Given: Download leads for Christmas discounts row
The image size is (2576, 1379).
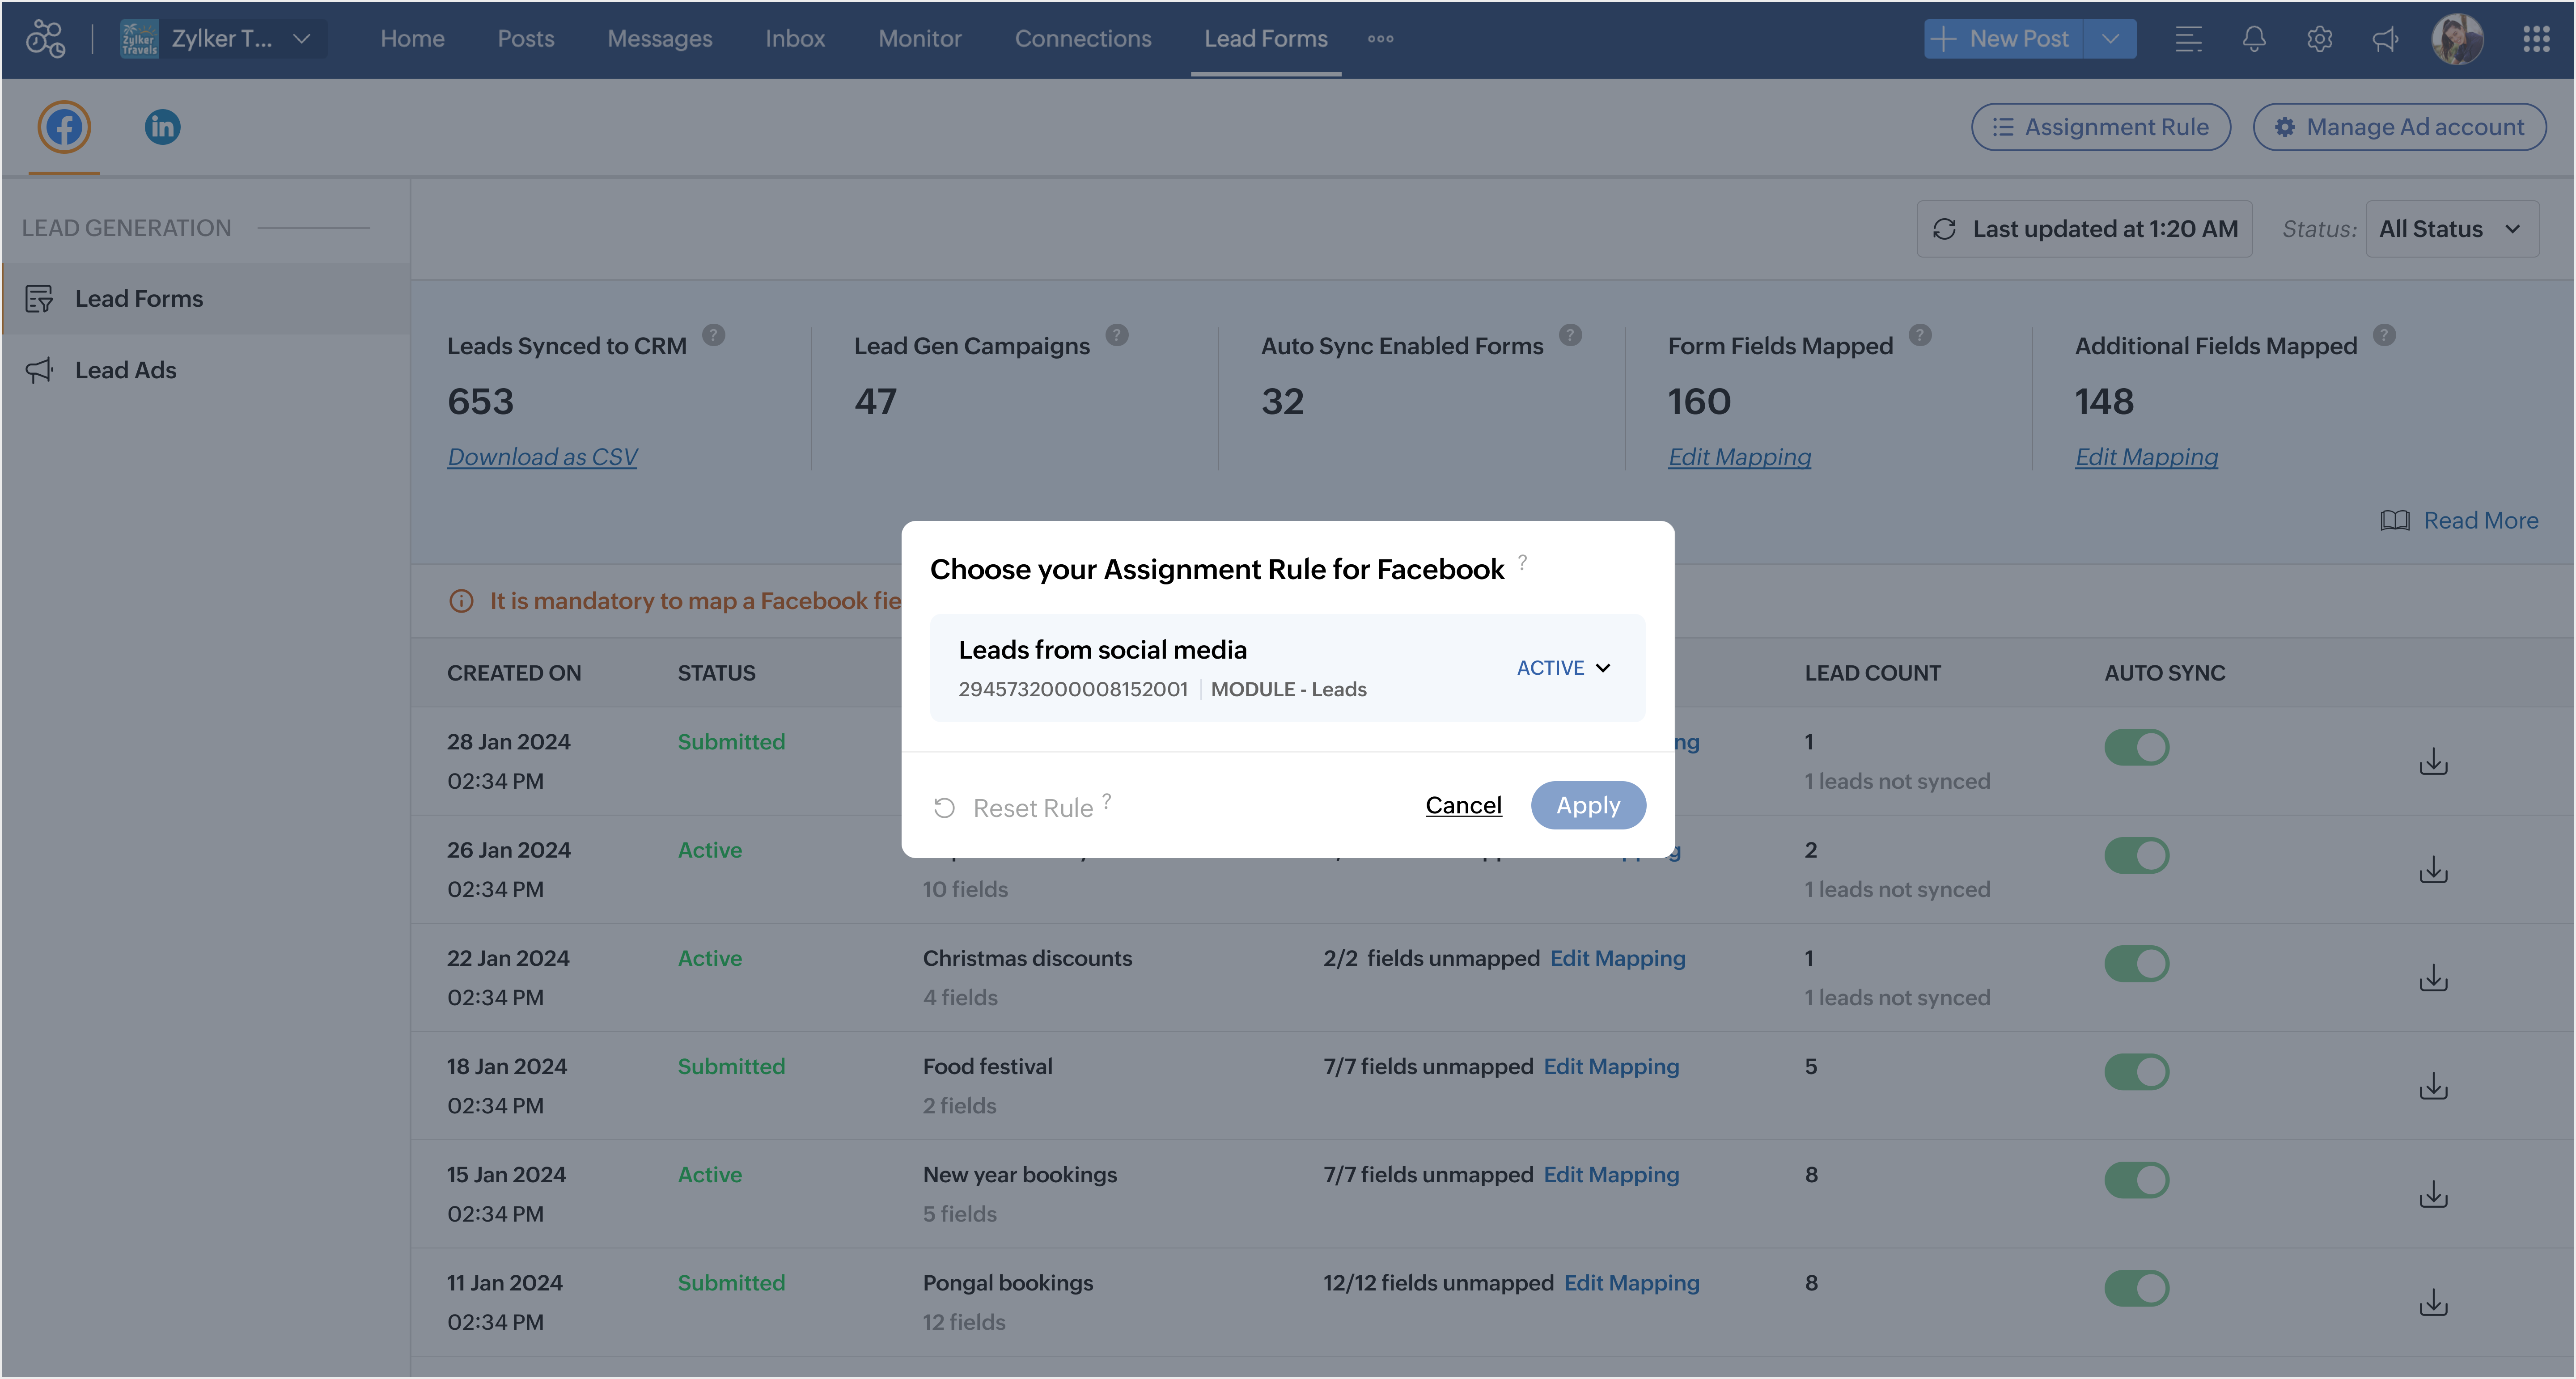Looking at the screenshot, I should [x=2433, y=978].
